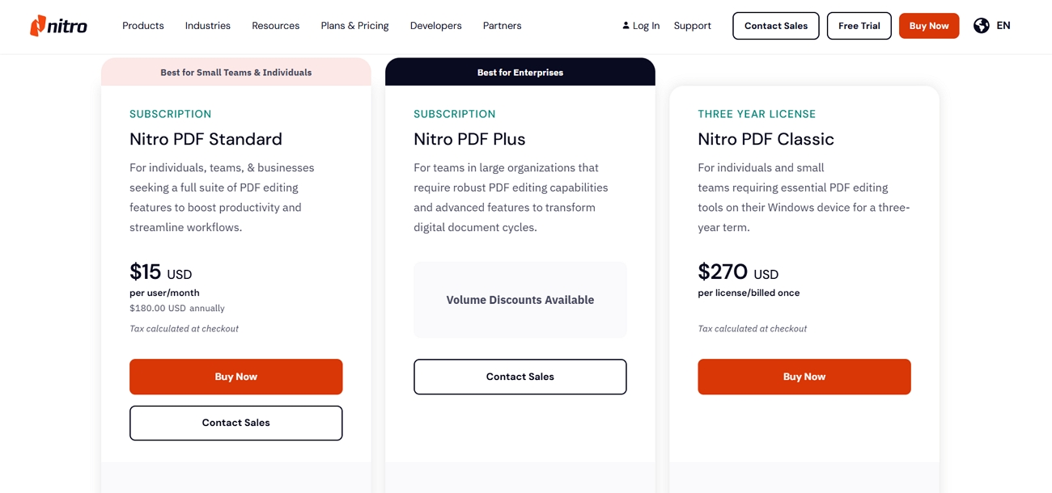Contact Sales for Nitro PDF Standard

[236, 423]
